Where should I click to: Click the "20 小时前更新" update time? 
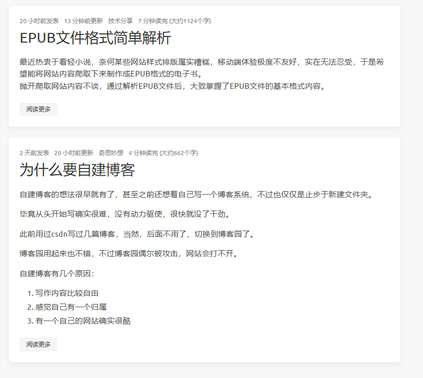[x=74, y=153]
